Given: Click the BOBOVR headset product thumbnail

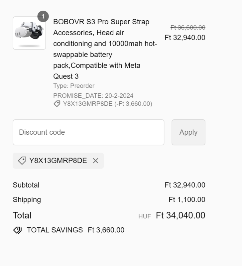Looking at the screenshot, I should pos(29,33).
